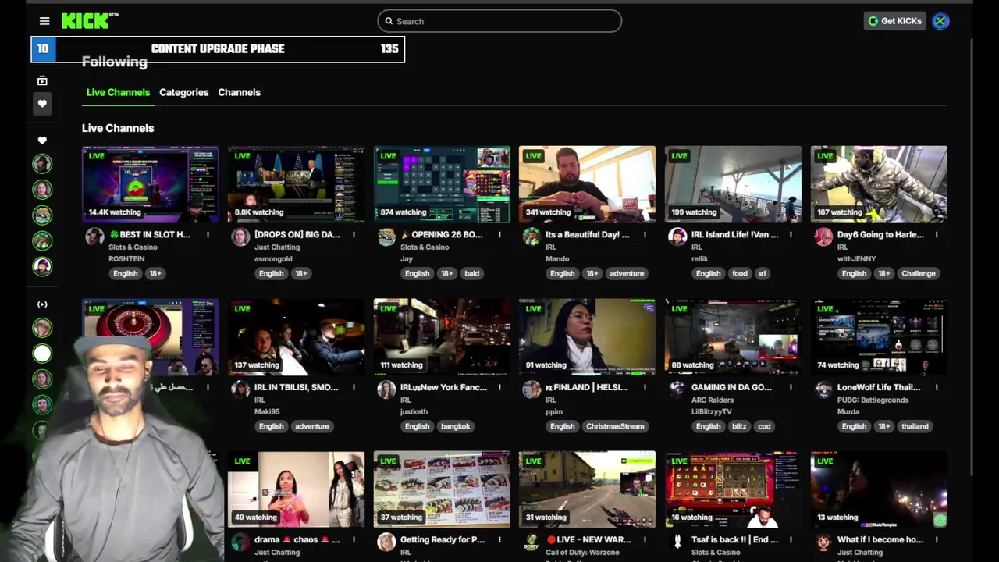Screen dimensions: 999x562
Task: Open the user profile avatar at top right
Action: pyautogui.click(x=941, y=21)
